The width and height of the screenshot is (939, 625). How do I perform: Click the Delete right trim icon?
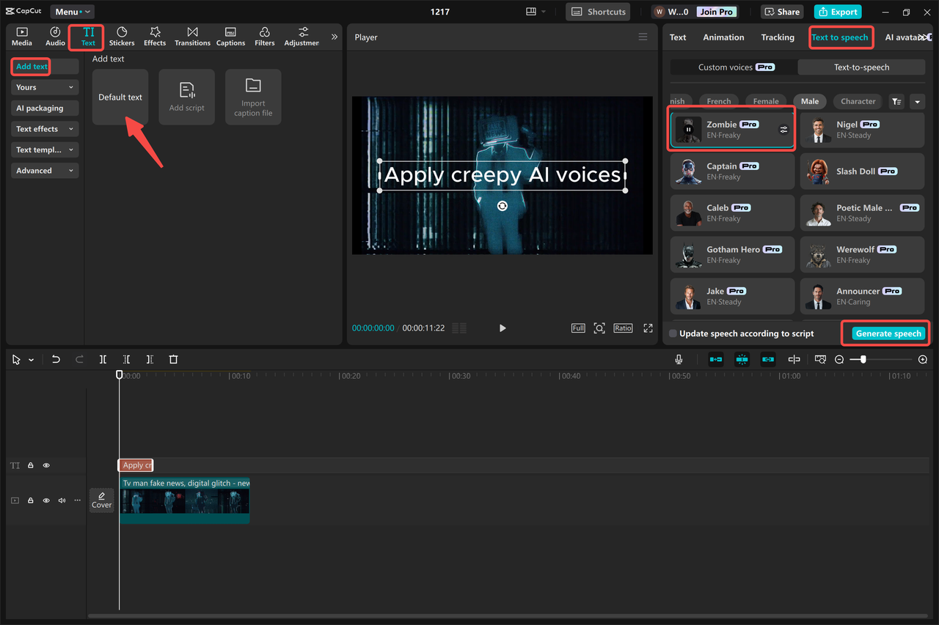150,359
